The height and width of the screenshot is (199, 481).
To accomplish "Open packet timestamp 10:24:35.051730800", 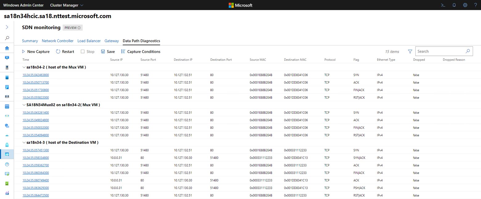I will point(36,90).
